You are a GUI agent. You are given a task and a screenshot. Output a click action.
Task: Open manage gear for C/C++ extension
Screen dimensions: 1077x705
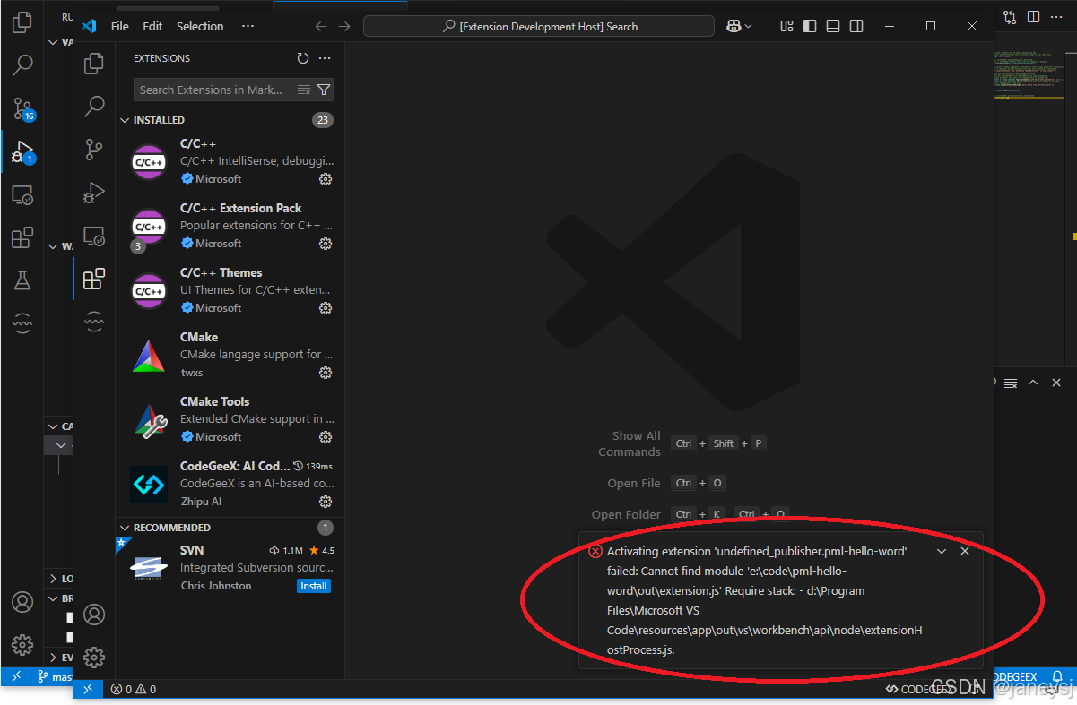click(x=326, y=179)
